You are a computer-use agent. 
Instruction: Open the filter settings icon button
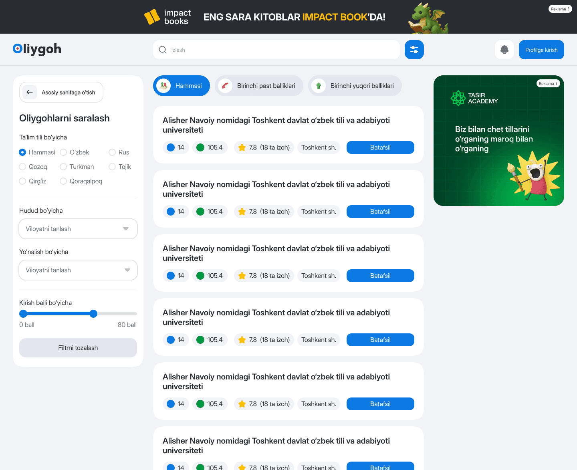[x=414, y=50]
